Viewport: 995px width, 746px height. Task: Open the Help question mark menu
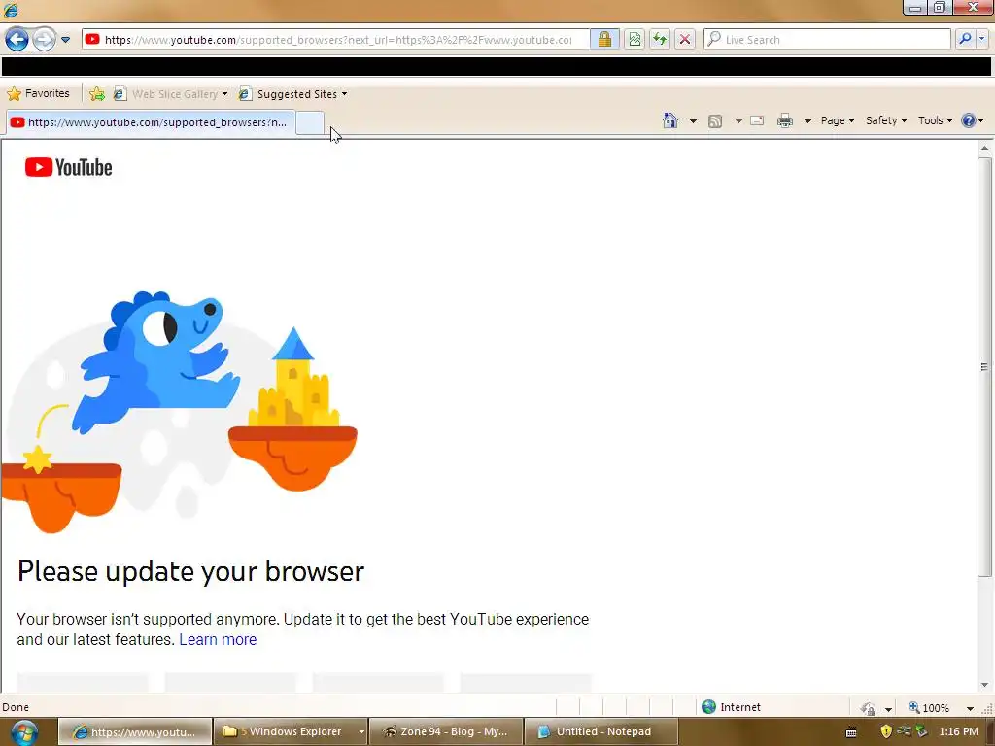point(972,120)
